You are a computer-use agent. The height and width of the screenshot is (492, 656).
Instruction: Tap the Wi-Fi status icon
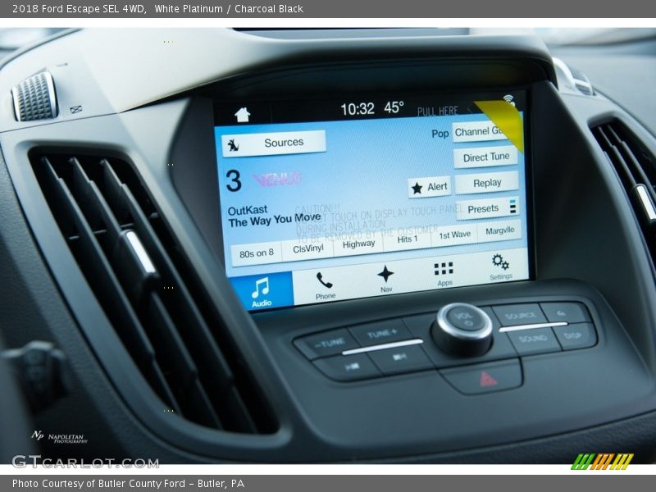point(508,100)
